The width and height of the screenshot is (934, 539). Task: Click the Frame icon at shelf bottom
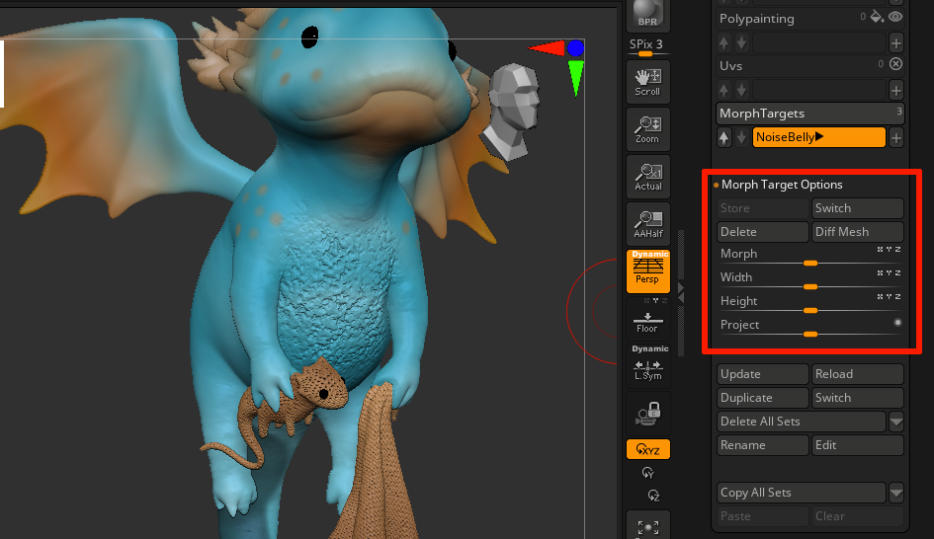647,526
